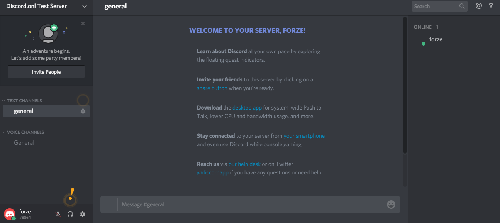
Task: Select the #general text channel
Action: point(24,111)
